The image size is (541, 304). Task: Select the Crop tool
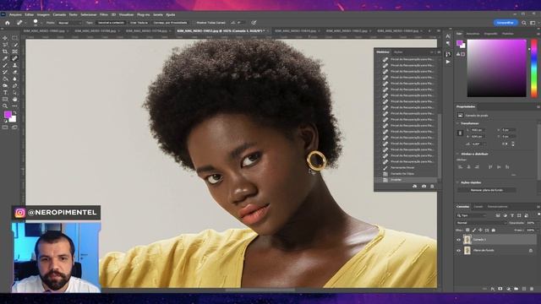[5, 52]
